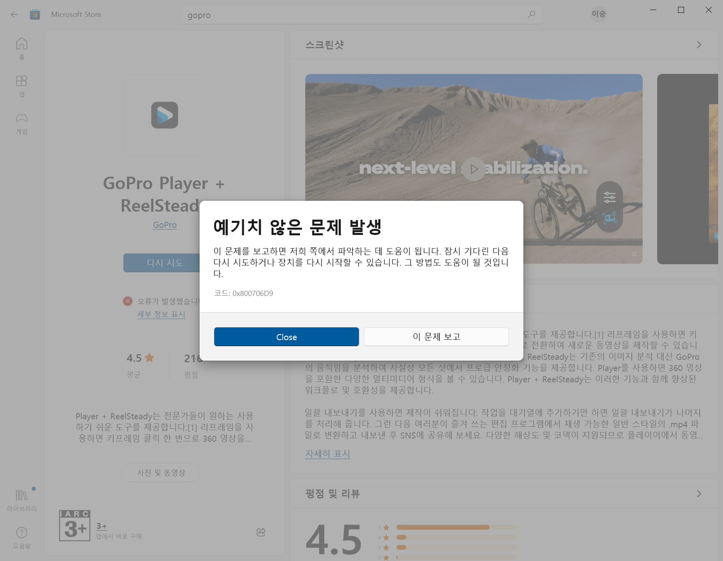This screenshot has width=723, height=561.
Task: Play the stabilization video thumbnail
Action: coord(474,169)
